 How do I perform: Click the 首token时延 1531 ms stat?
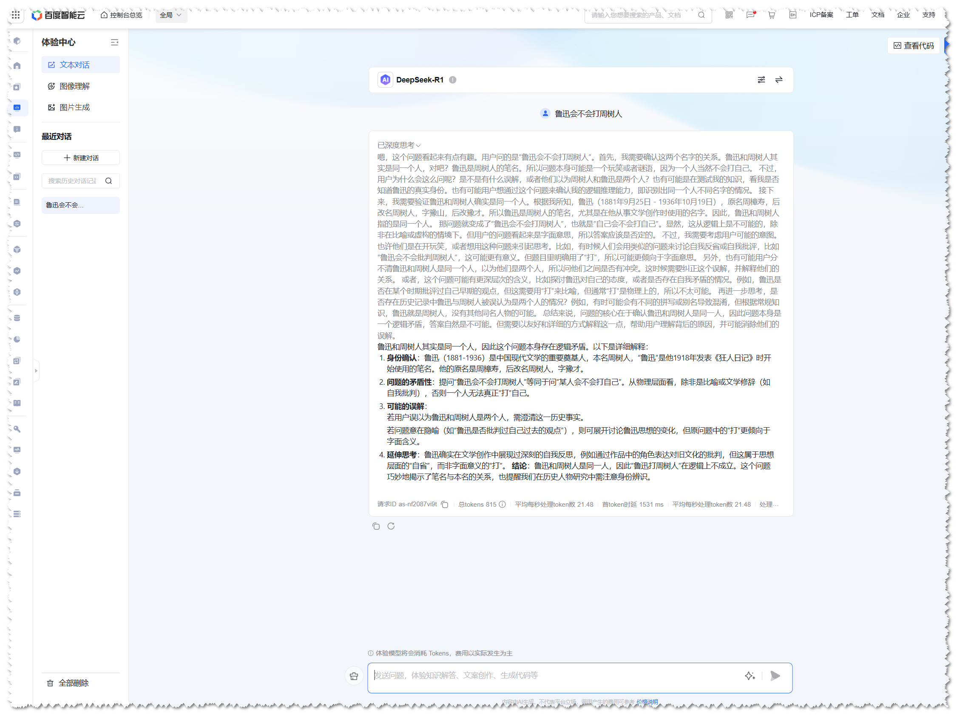[x=633, y=504]
